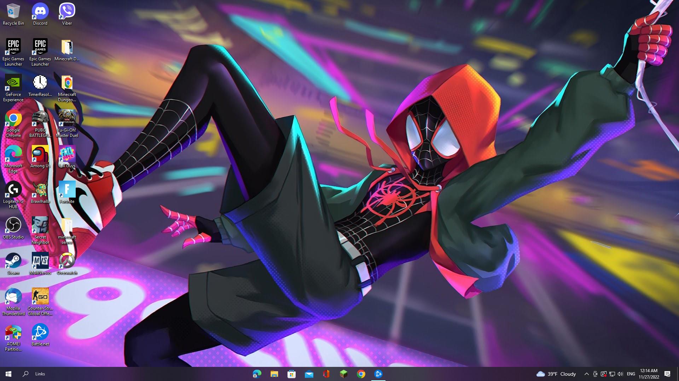Click the Logitech G HUB icon
Image resolution: width=679 pixels, height=381 pixels.
tap(13, 190)
